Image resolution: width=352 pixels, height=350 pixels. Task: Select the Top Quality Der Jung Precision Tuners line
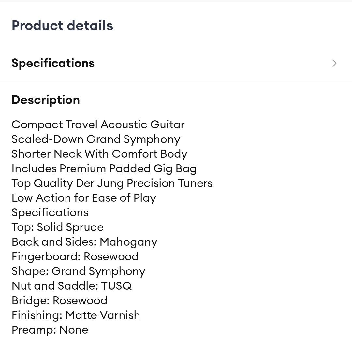(x=112, y=183)
